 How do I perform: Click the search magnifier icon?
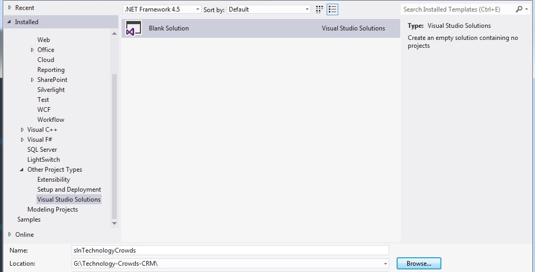519,9
